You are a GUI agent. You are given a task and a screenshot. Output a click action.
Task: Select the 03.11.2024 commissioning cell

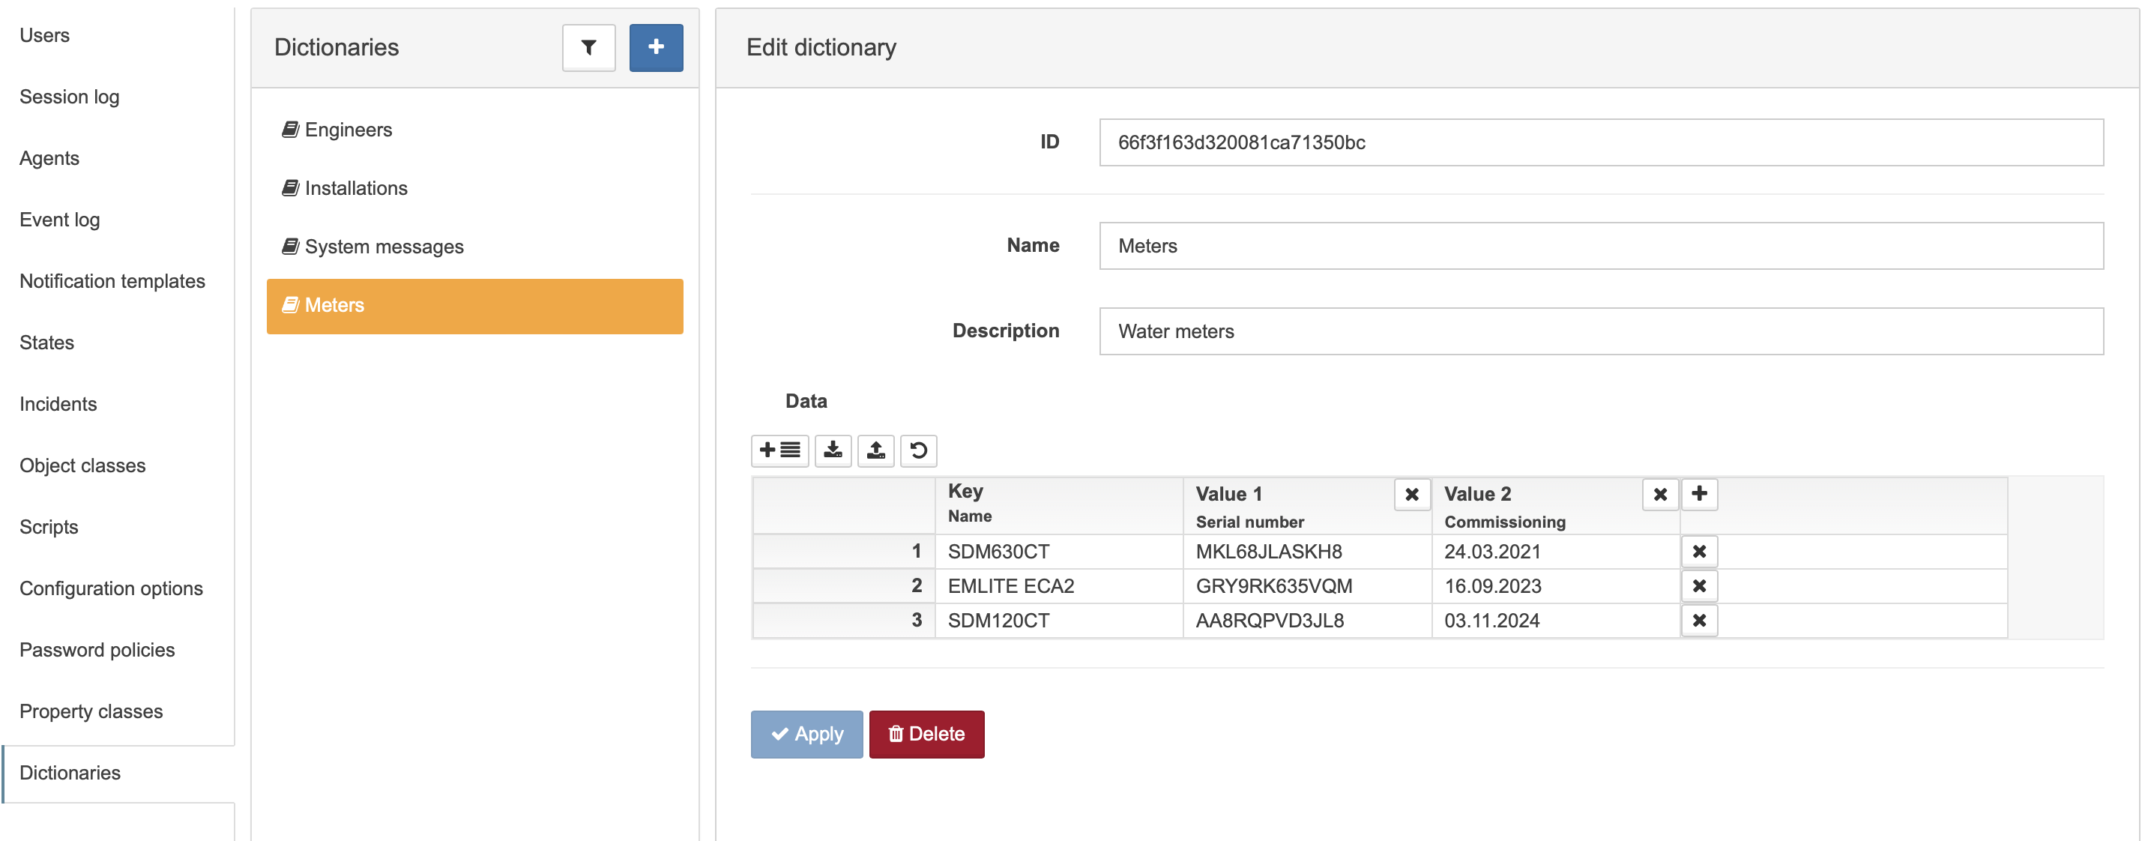(x=1555, y=620)
